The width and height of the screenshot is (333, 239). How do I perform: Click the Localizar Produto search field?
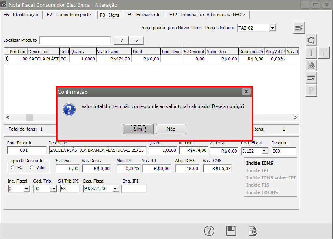(x=75, y=40)
